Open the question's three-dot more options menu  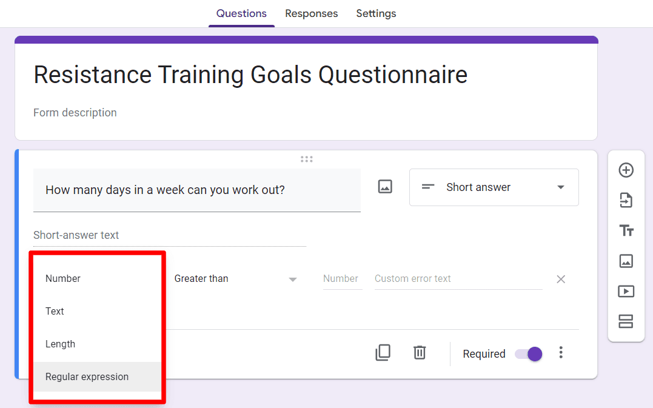pyautogui.click(x=561, y=353)
